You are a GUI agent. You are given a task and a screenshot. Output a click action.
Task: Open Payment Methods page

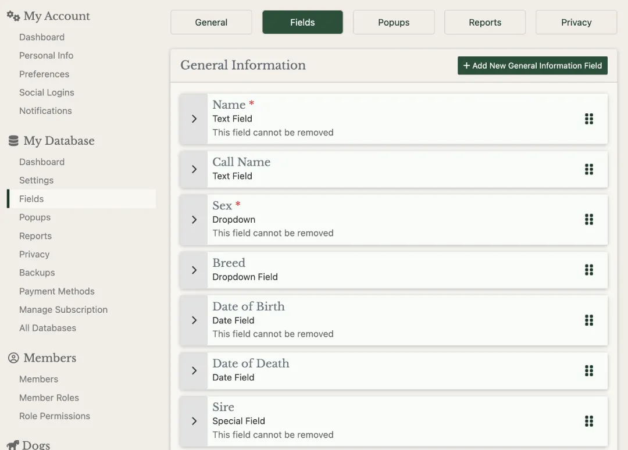coord(56,291)
